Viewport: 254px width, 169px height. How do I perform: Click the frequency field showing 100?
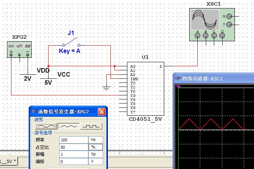coord(74,140)
